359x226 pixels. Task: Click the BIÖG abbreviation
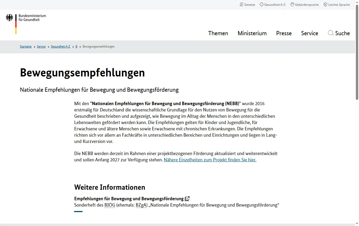click(110, 205)
